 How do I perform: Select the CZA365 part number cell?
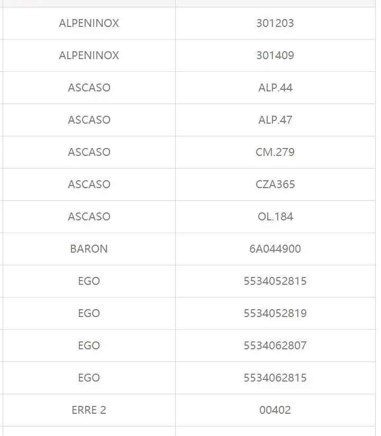[275, 184]
